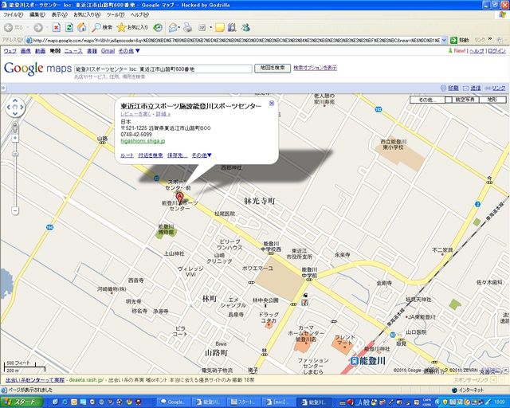This screenshot has width=510, height=408.
Task: Close the map info balloon
Action: pos(272,103)
